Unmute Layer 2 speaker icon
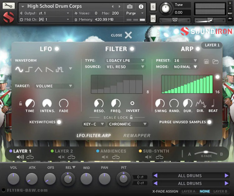234x196 pixels. [61, 157]
